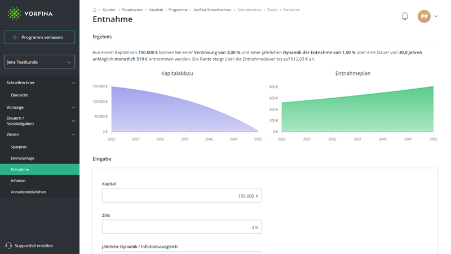Go to Privatkunden in breadcrumb
This screenshot has height=254, width=451.
pyautogui.click(x=132, y=10)
